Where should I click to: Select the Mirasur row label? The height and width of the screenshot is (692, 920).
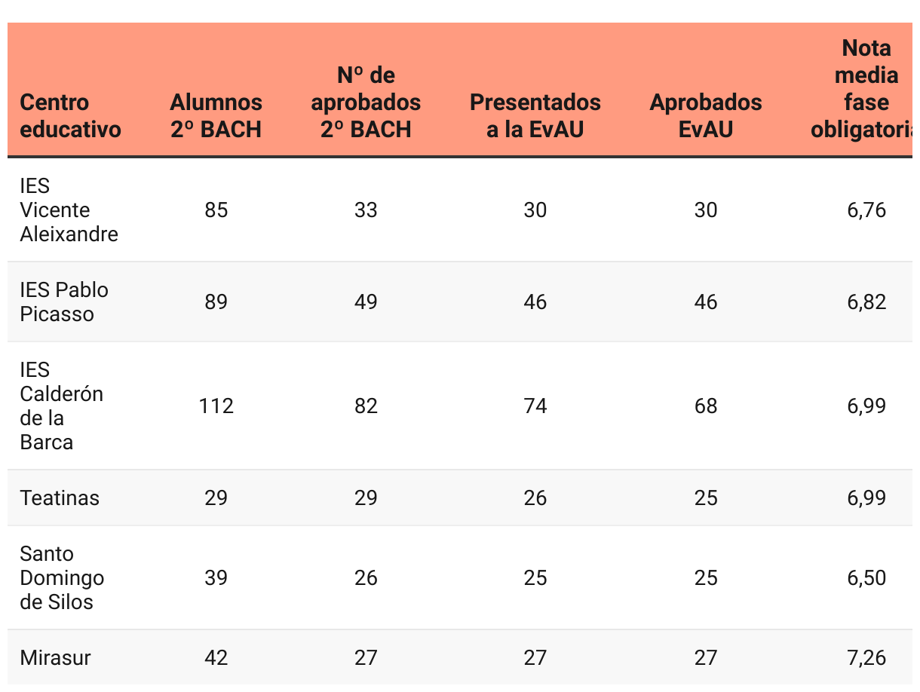(x=56, y=658)
